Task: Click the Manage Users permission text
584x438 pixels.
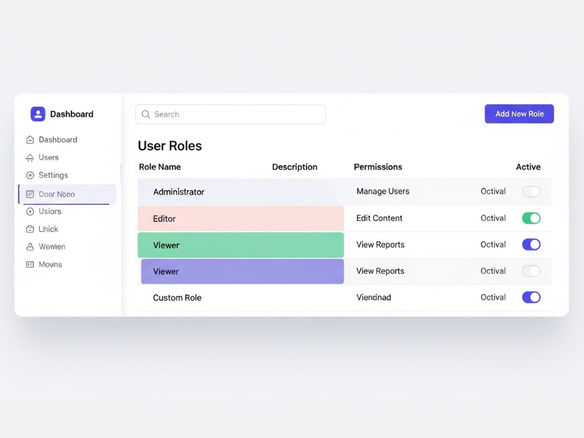Action: click(x=383, y=191)
